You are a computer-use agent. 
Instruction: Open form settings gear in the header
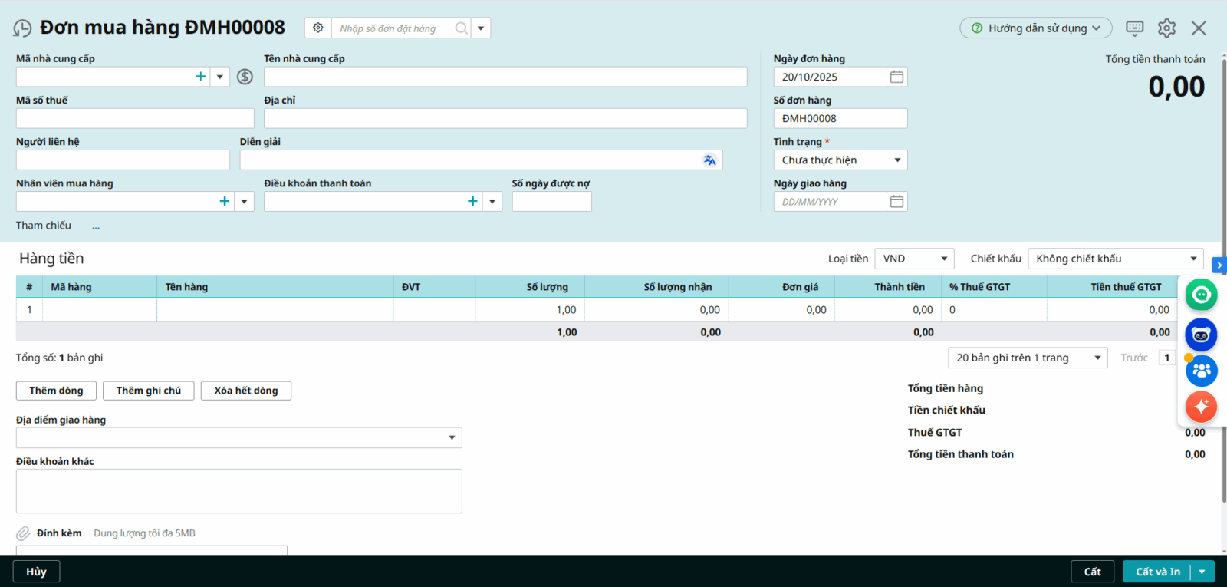point(1166,28)
